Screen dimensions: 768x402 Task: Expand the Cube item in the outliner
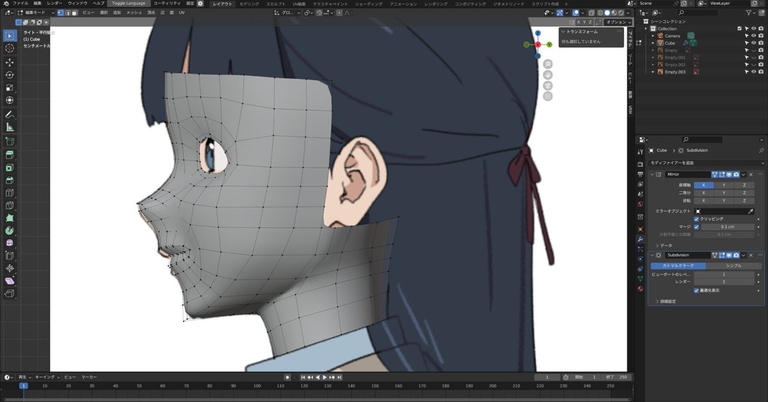tap(653, 43)
